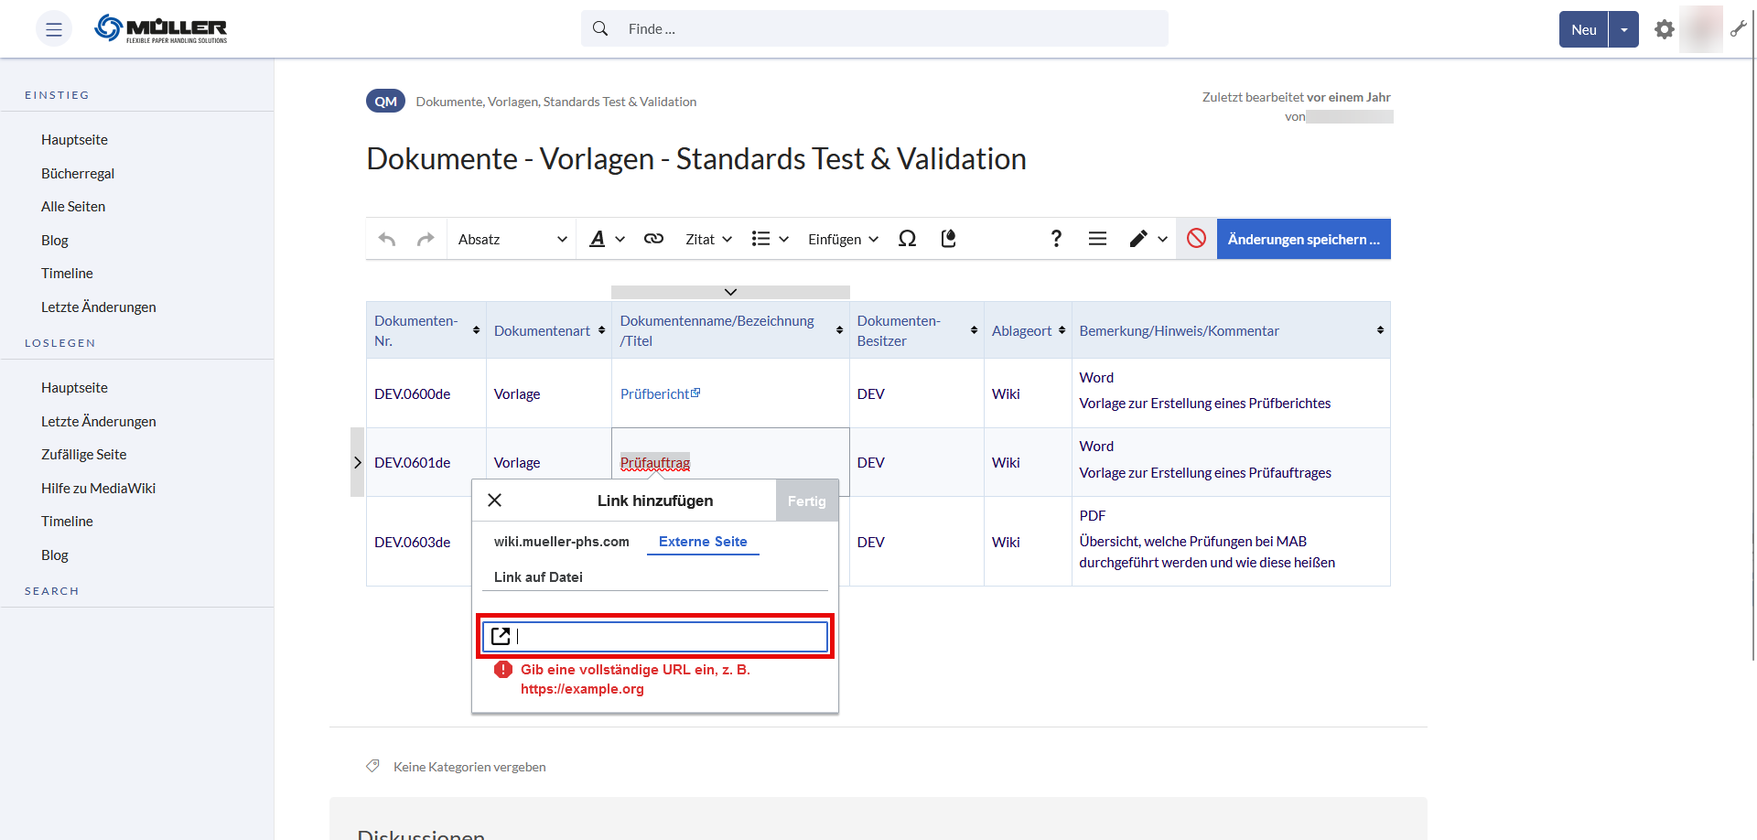Open Letzte Änderungen under Einstieg
The width and height of the screenshot is (1757, 840).
[98, 307]
